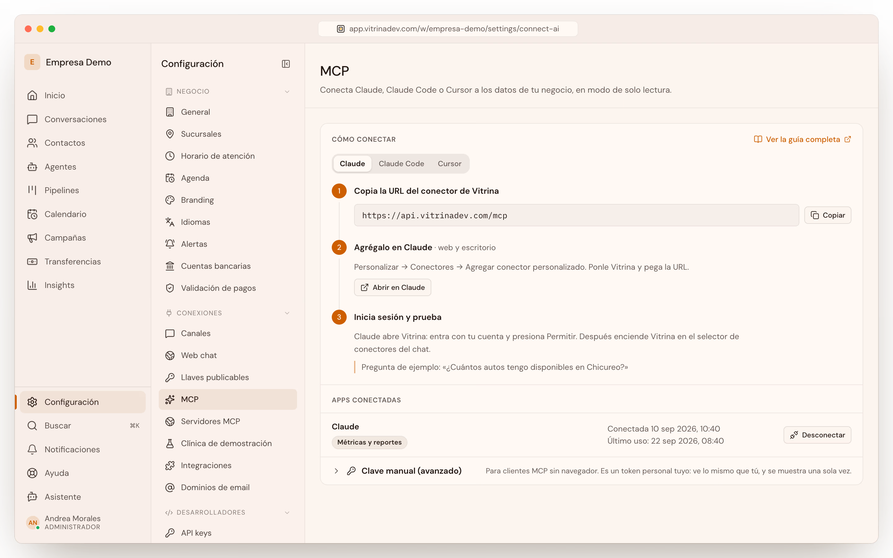The height and width of the screenshot is (558, 893).
Task: Open the Conversaciones chat icon
Action: pyautogui.click(x=32, y=119)
